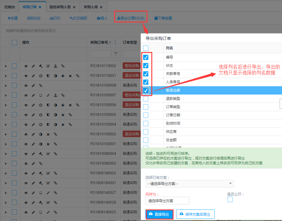Enable the 是否公开 checkbox
Image resolution: width=282 pixels, height=221 pixels.
tap(230, 200)
